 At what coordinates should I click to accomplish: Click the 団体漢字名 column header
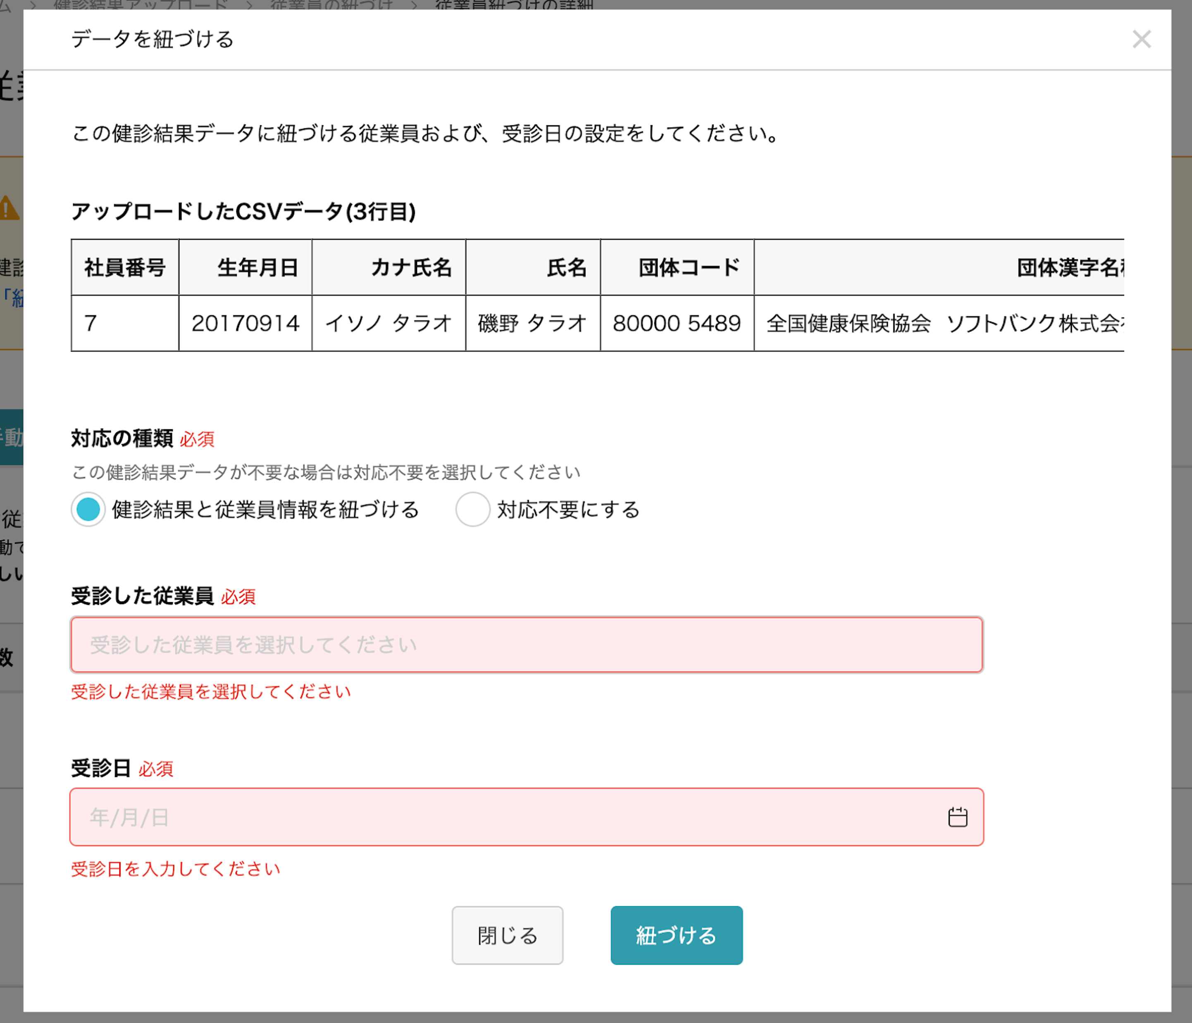(939, 267)
